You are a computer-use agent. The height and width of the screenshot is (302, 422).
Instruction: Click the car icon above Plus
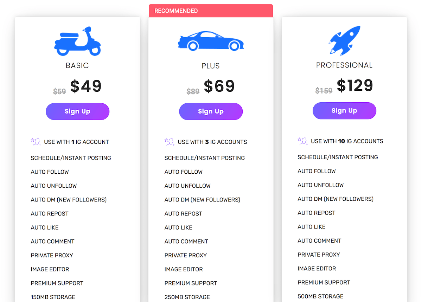tap(211, 41)
